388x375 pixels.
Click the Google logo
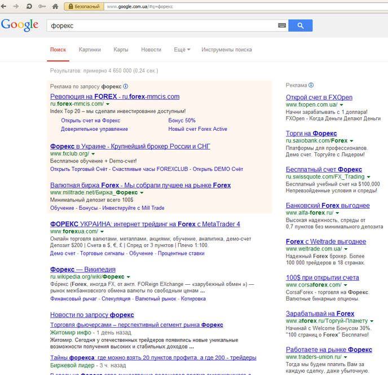click(x=20, y=25)
